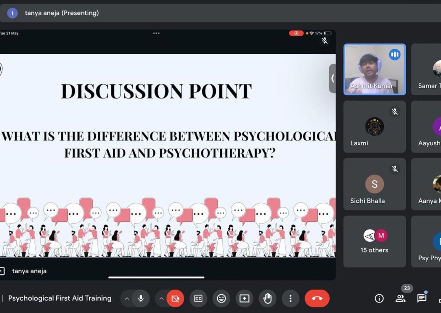Image resolution: width=441 pixels, height=313 pixels.
Task: Mute the microphone in the call toolbar
Action: point(141,298)
